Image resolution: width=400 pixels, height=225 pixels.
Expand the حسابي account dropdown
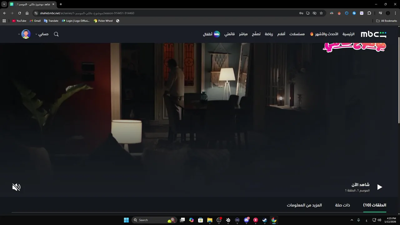tap(42, 34)
